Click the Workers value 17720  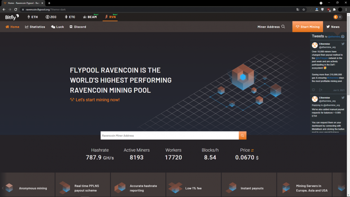tap(174, 157)
